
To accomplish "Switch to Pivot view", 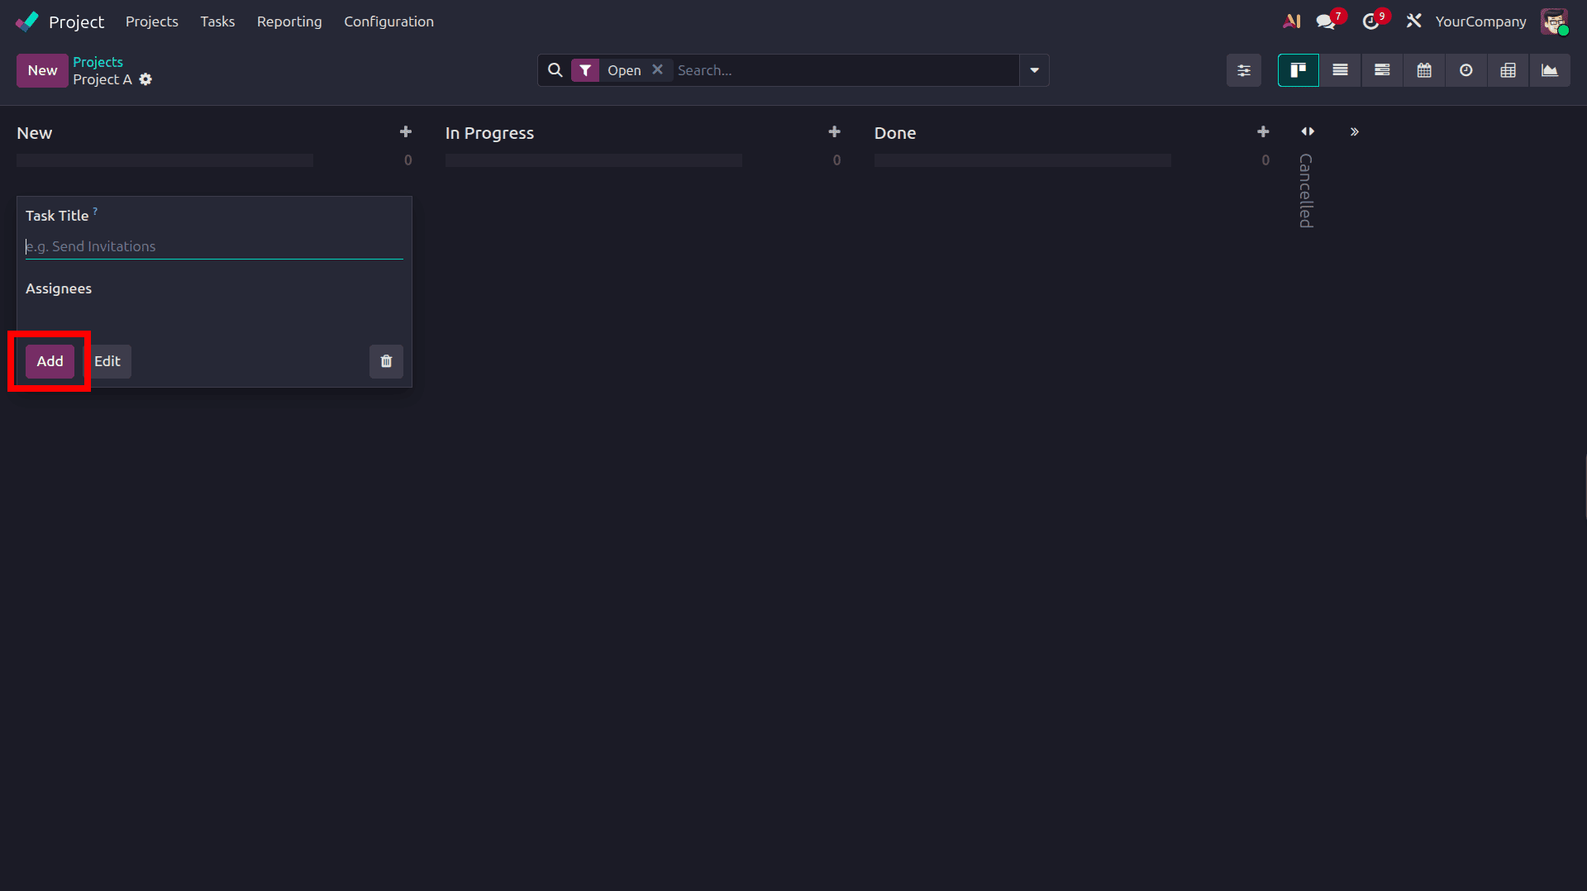I will pyautogui.click(x=1508, y=70).
